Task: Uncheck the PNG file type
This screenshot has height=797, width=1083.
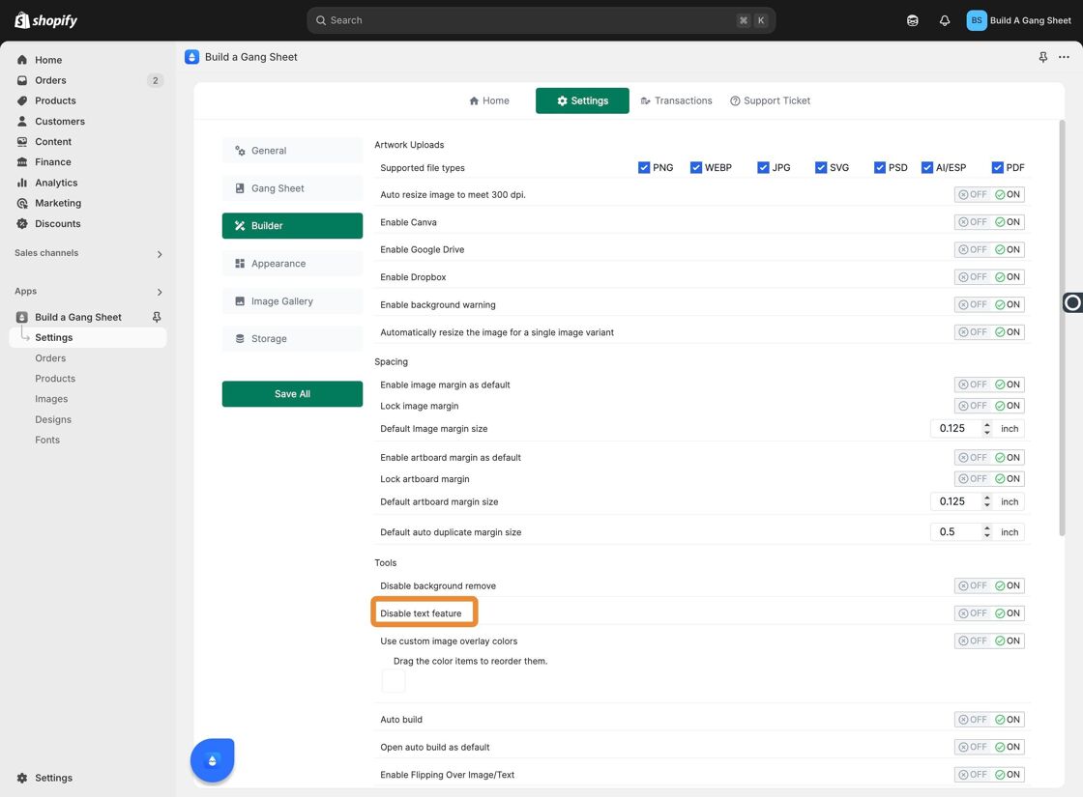Action: tap(644, 168)
